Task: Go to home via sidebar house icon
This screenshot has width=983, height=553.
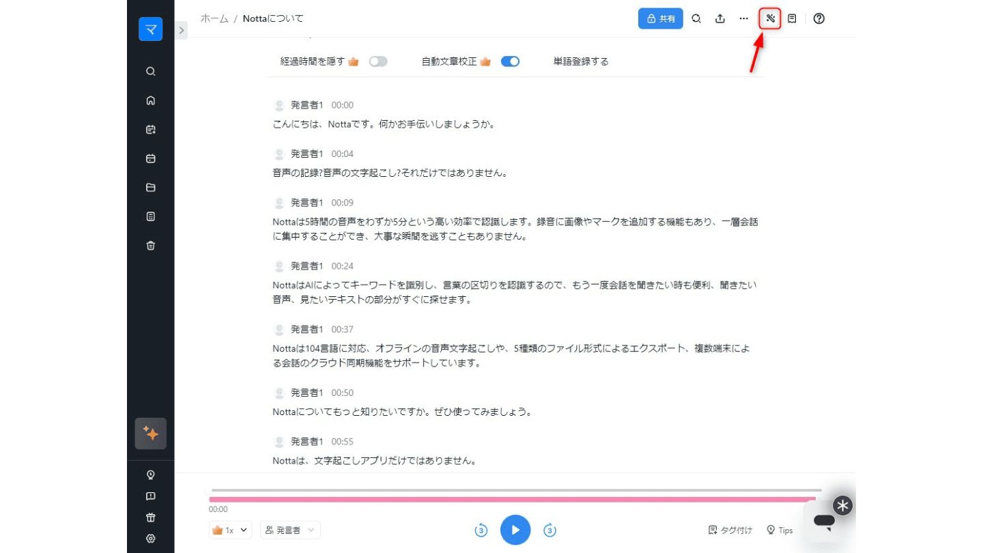Action: 151,100
